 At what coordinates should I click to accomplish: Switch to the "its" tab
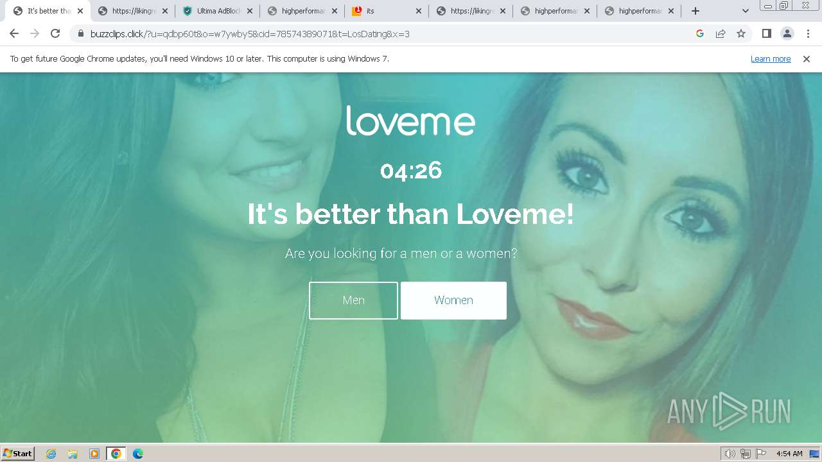tap(387, 11)
